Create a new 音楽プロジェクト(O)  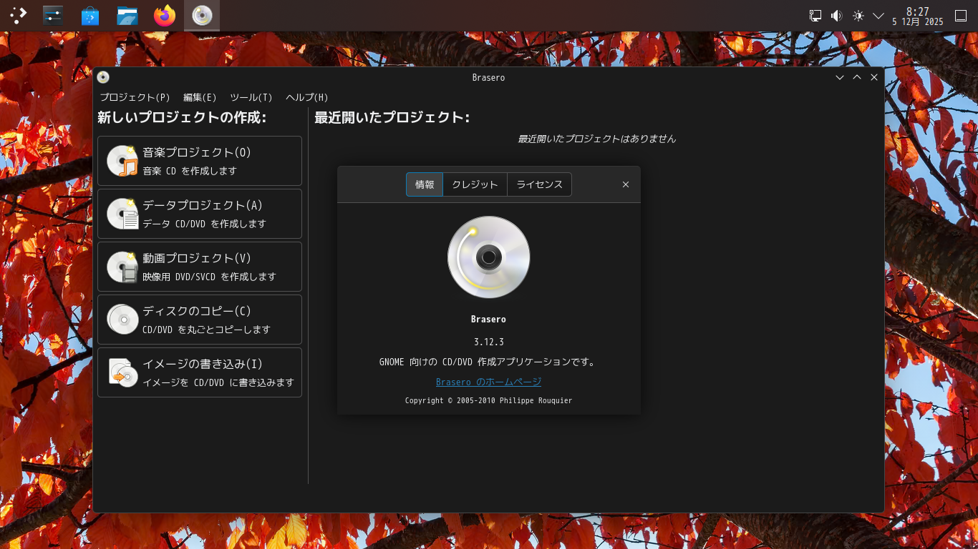pyautogui.click(x=200, y=161)
